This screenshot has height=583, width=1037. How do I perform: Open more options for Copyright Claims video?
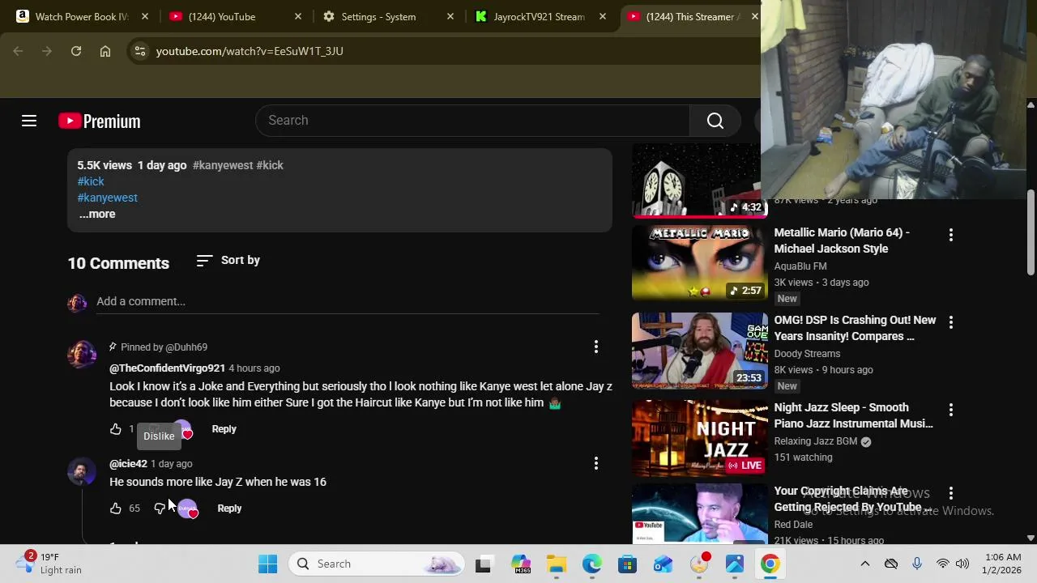(951, 494)
